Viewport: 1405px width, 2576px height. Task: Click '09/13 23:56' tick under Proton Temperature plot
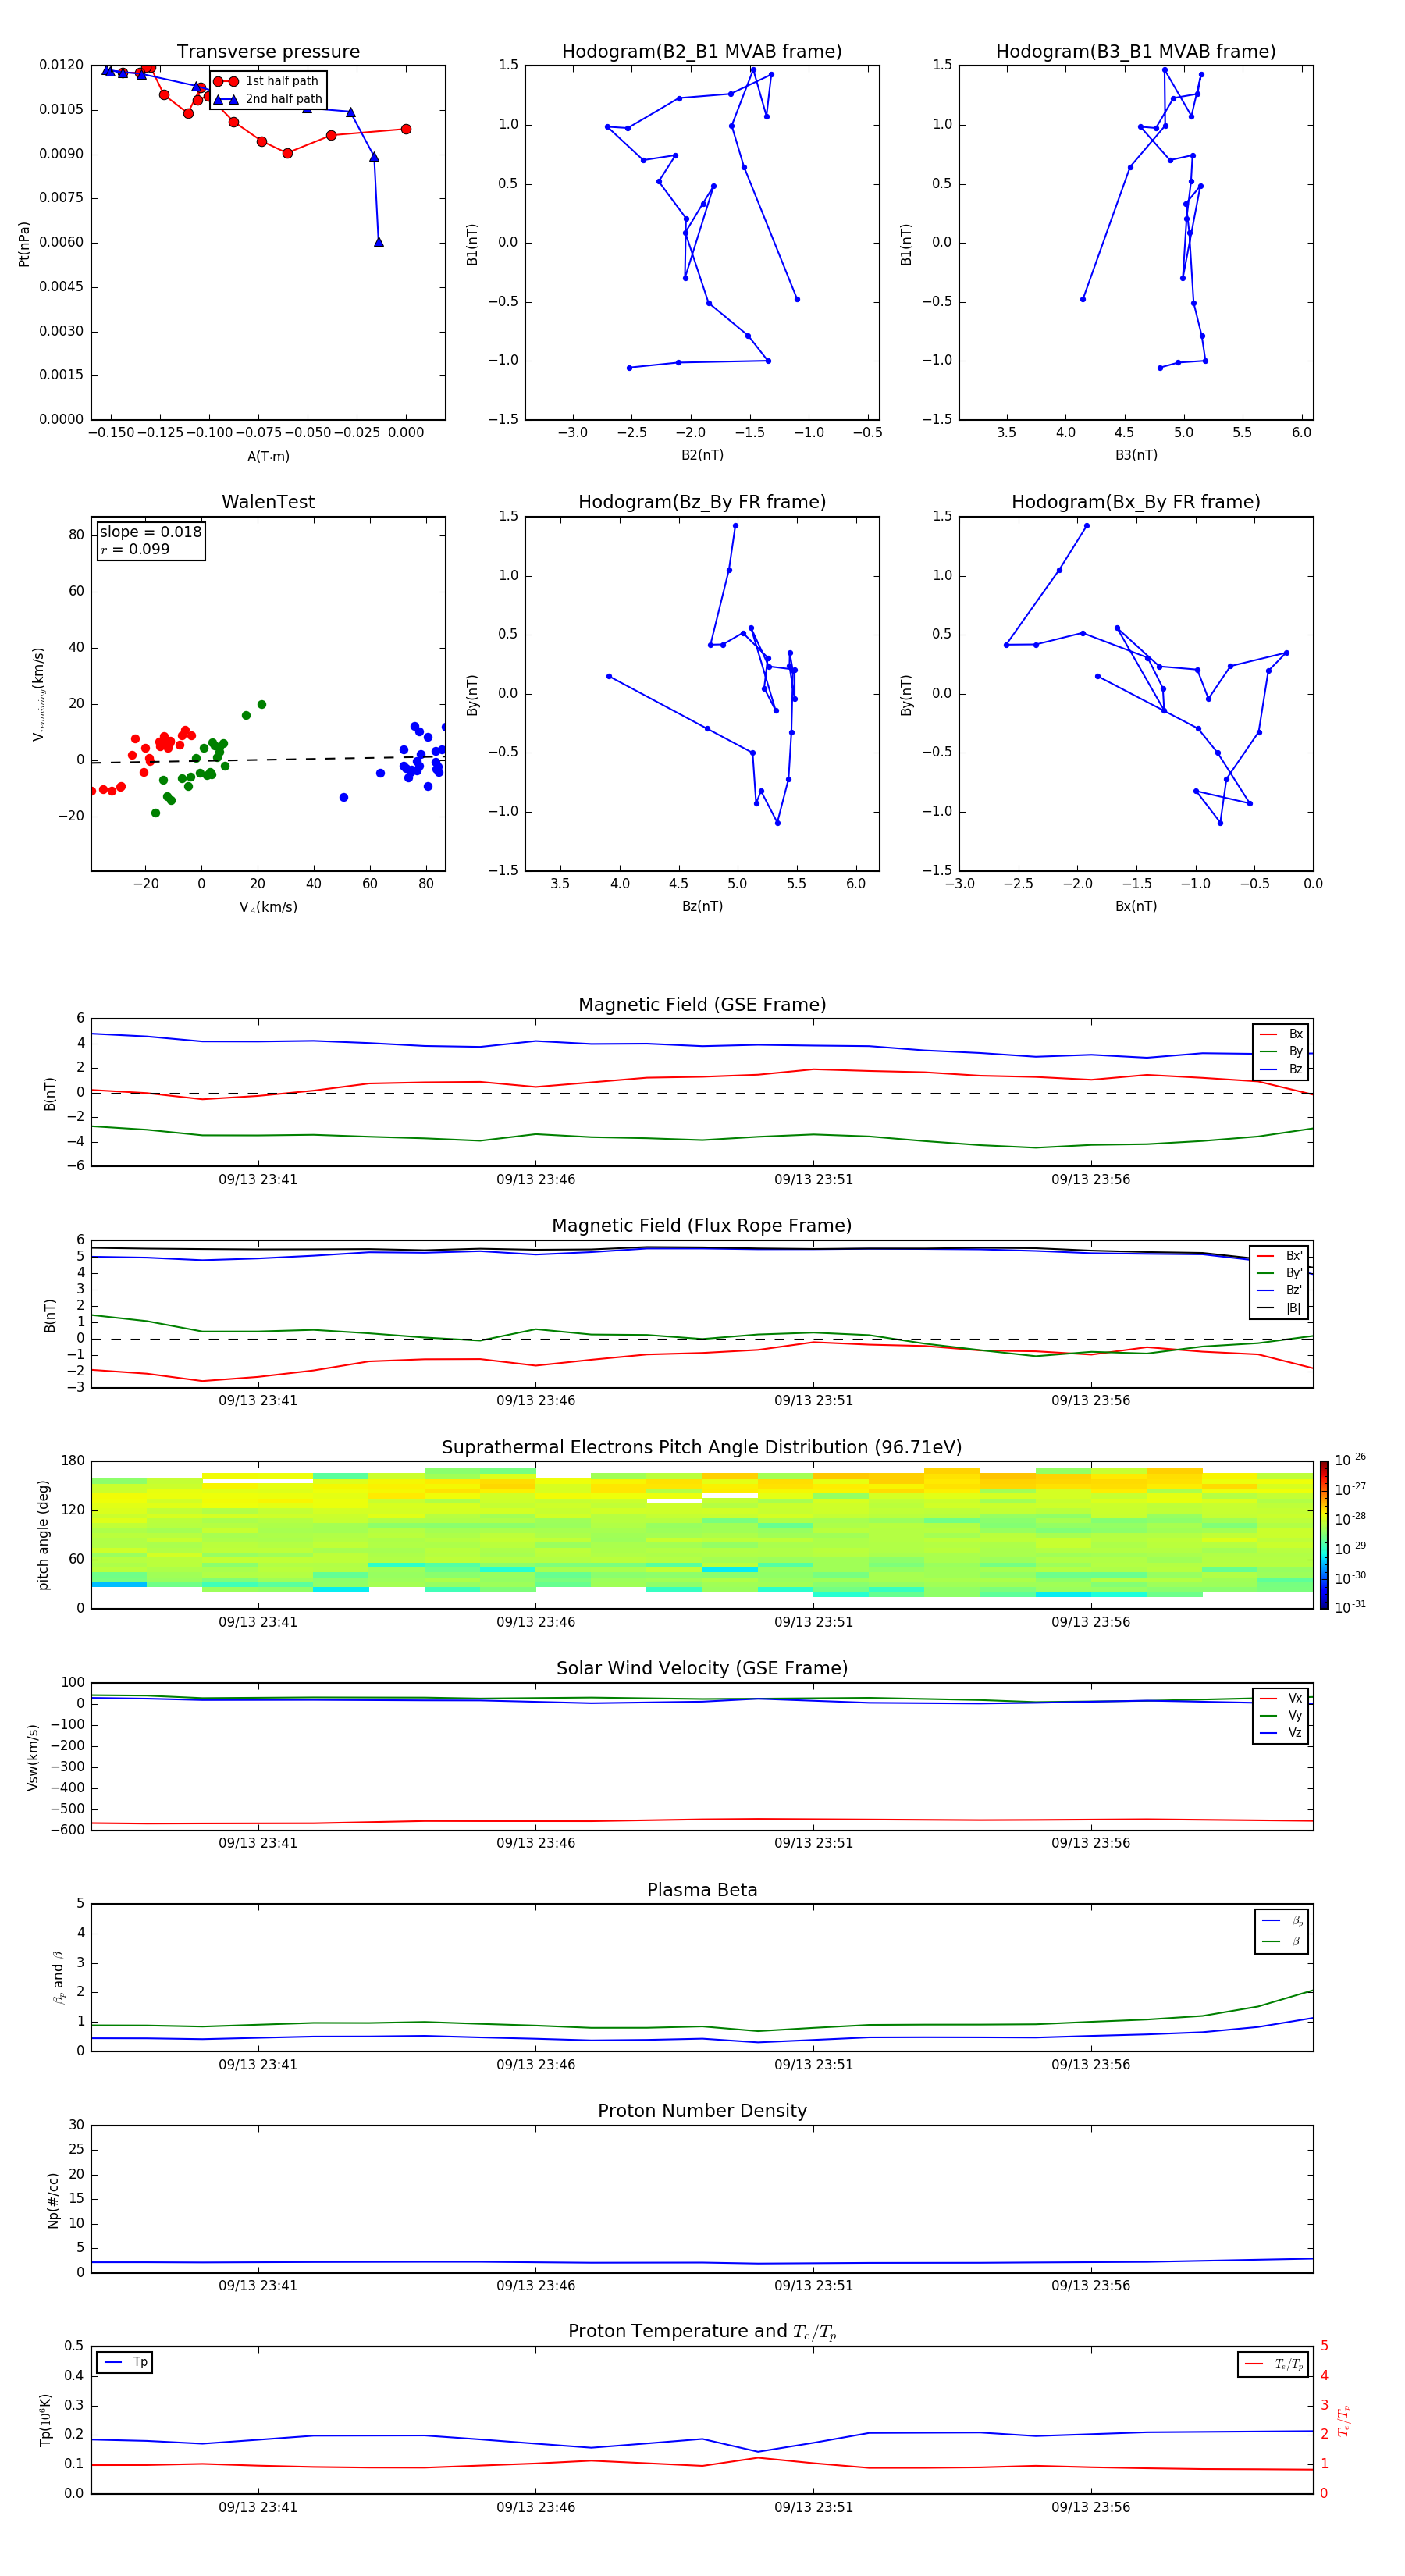click(1091, 2507)
